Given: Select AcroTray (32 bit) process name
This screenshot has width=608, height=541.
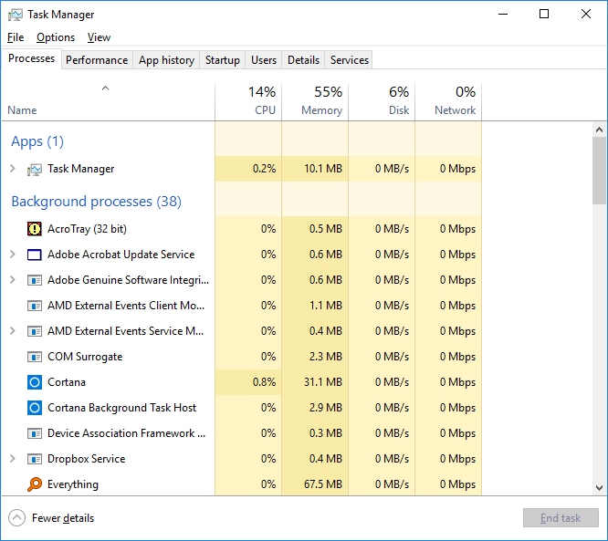Looking at the screenshot, I should (x=87, y=229).
